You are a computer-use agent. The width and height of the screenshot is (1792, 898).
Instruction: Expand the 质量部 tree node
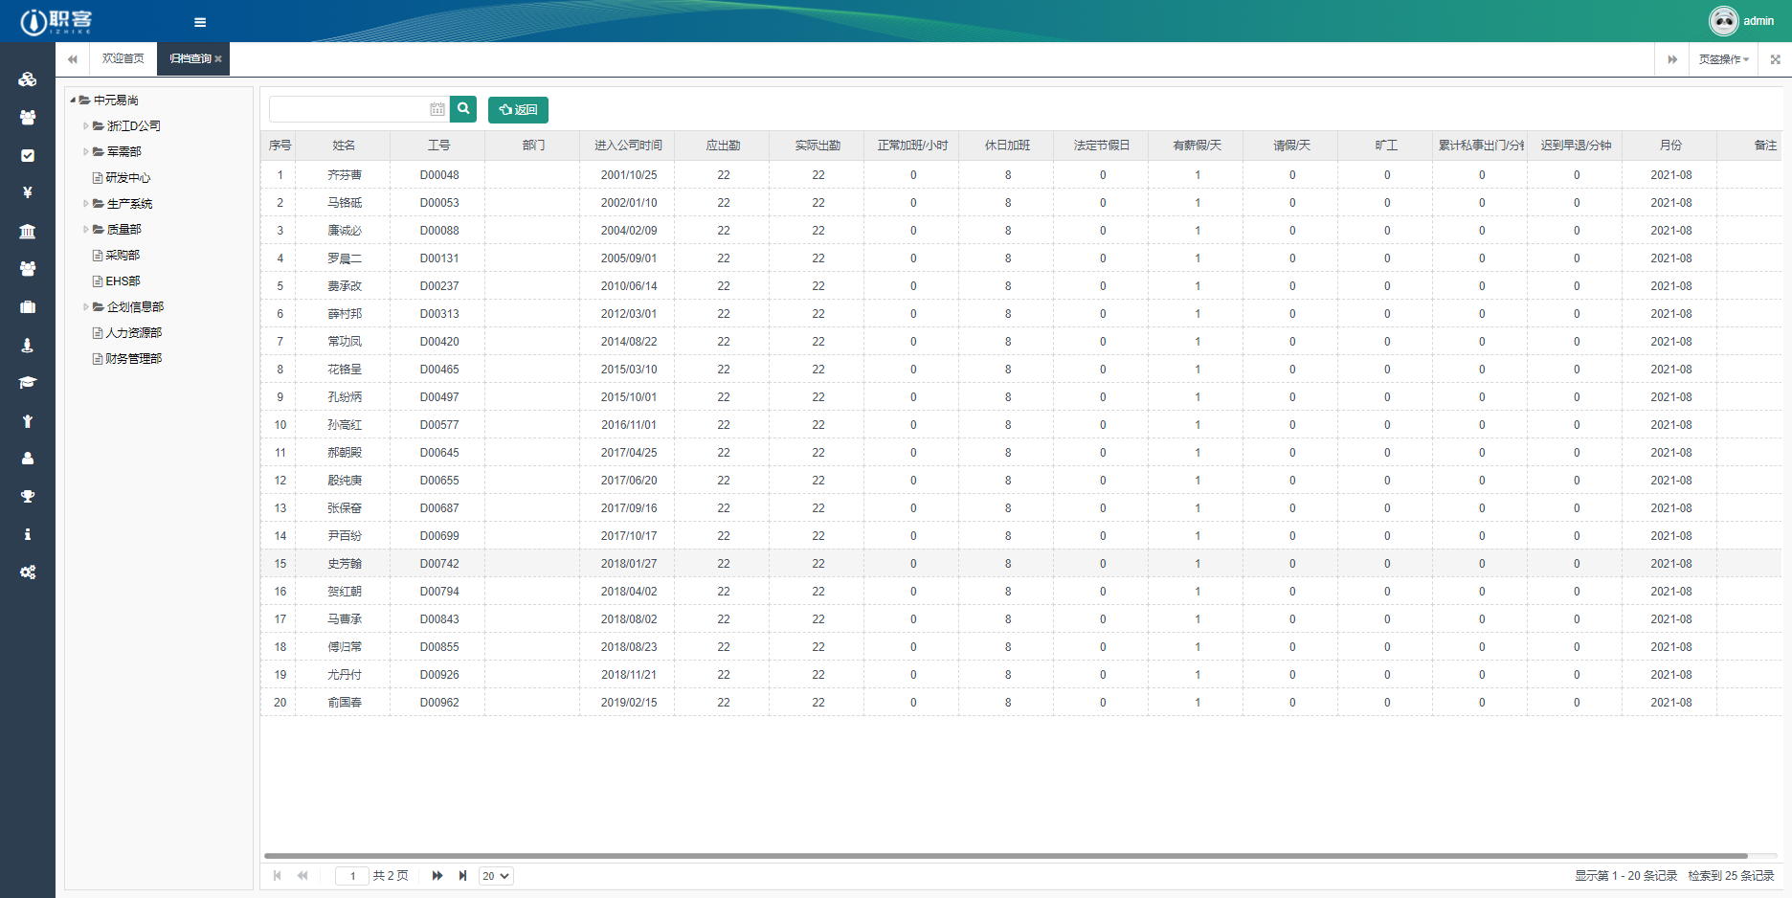(x=86, y=229)
